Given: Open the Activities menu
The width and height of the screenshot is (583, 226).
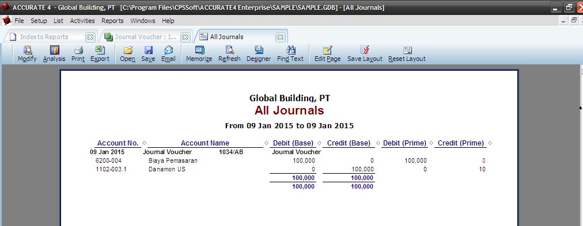Looking at the screenshot, I should point(82,21).
